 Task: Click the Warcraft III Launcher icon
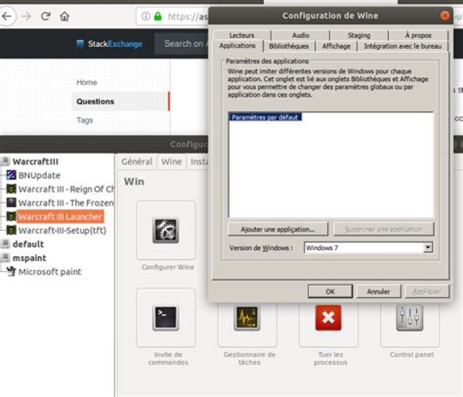(11, 216)
